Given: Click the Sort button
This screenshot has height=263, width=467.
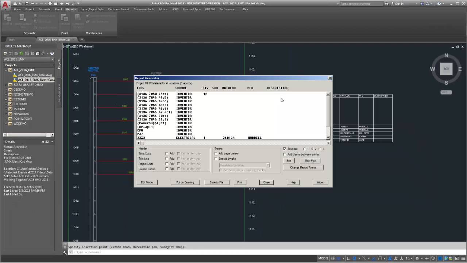Looking at the screenshot, I should click(289, 161).
